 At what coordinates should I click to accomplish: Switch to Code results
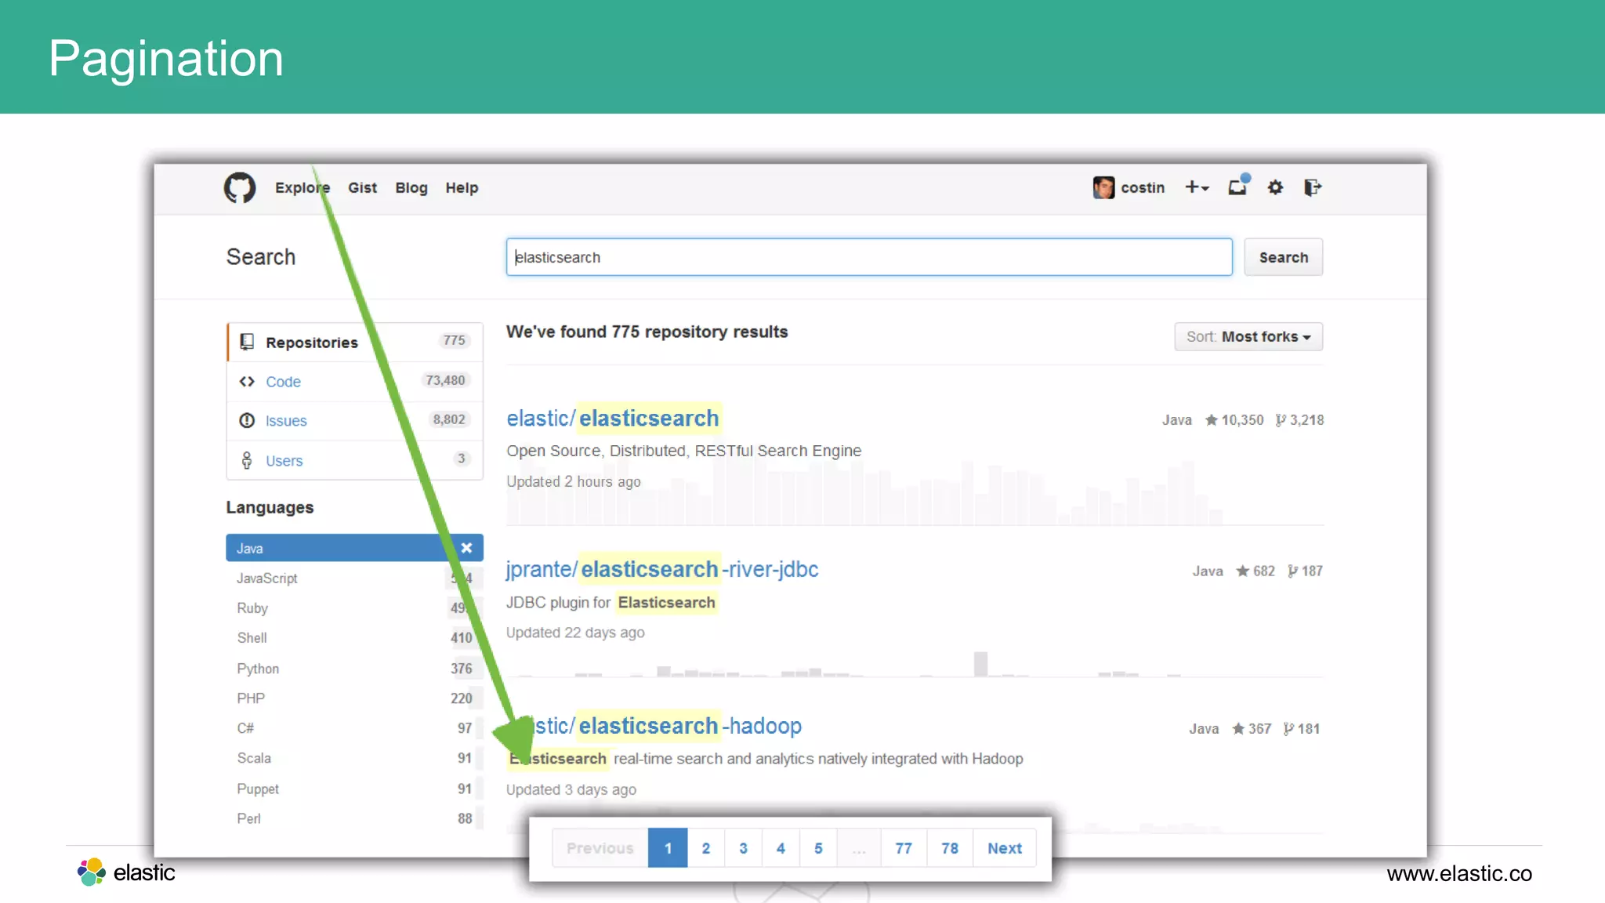pyautogui.click(x=355, y=382)
